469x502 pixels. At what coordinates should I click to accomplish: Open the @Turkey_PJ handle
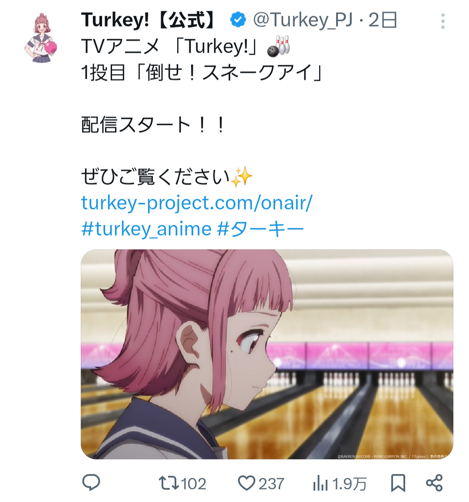point(303,20)
